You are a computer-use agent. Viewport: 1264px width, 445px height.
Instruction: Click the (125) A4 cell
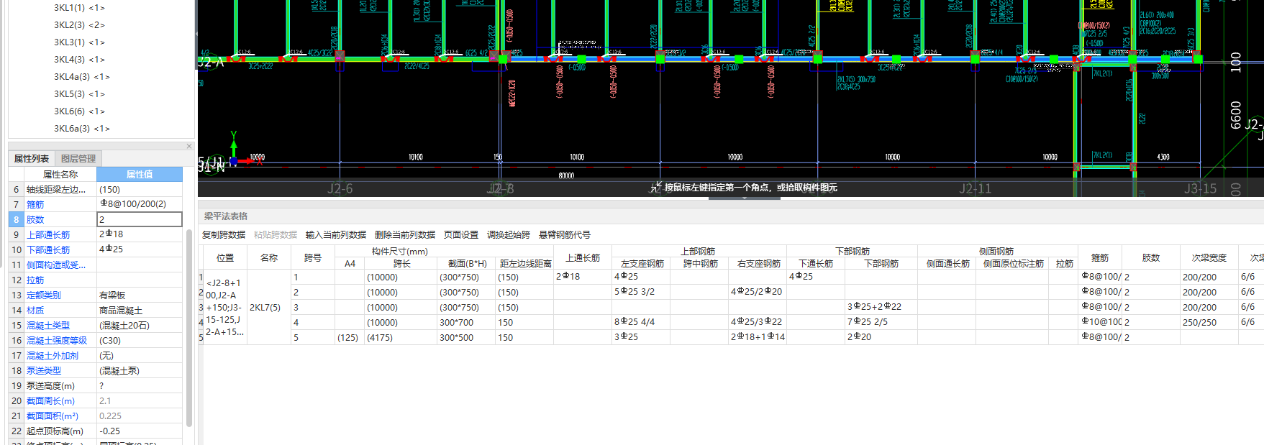[350, 337]
